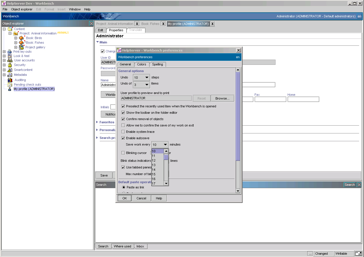The height and width of the screenshot is (257, 364).
Task: Enable Allow me to confirm save on exit
Action: coord(123,125)
